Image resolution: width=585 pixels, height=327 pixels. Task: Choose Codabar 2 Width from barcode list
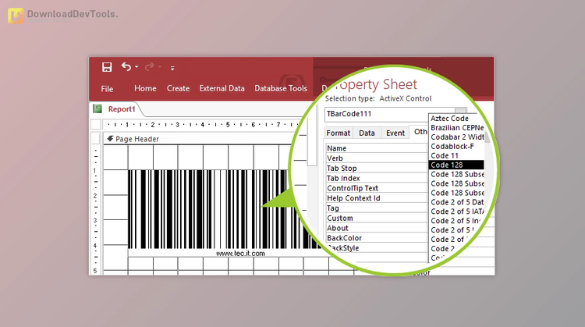[x=456, y=137]
